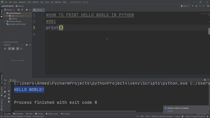Select the Run tab at bottom bar
The height and width of the screenshot is (118, 210).
pos(7,114)
